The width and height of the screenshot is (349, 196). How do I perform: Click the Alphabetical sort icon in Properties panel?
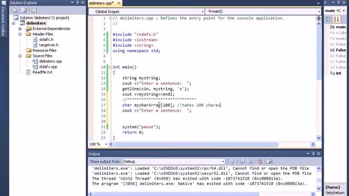click(x=336, y=19)
